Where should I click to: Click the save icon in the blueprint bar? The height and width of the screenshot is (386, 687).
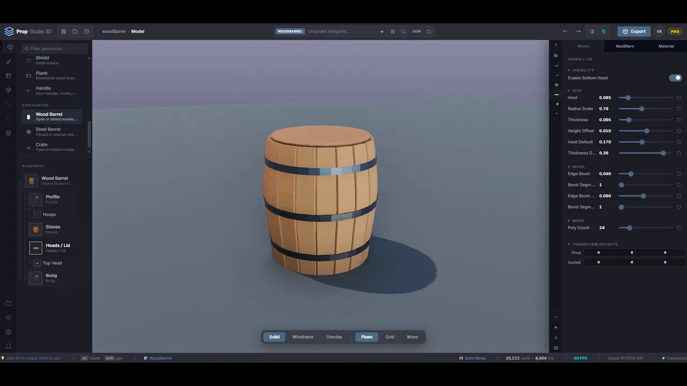(x=393, y=32)
